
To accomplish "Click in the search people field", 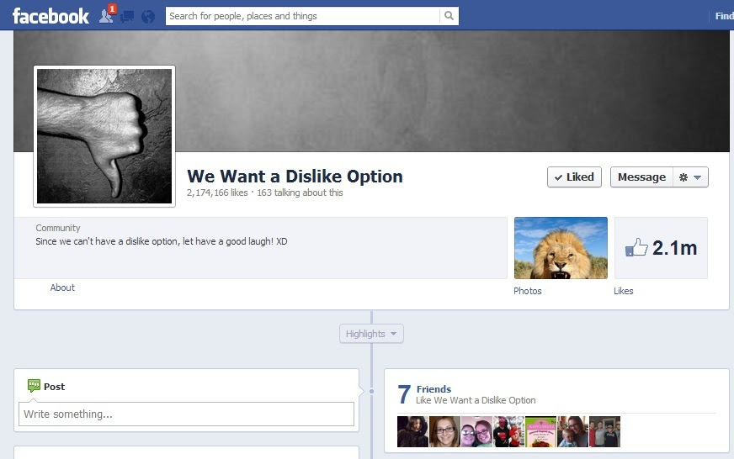I will coord(303,16).
